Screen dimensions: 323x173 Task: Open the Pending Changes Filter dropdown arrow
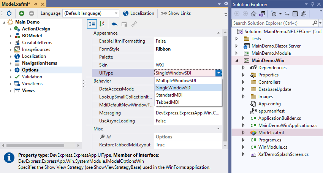point(280,14)
